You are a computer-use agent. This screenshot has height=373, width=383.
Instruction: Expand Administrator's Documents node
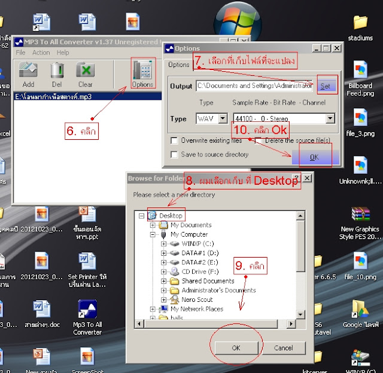click(163, 291)
